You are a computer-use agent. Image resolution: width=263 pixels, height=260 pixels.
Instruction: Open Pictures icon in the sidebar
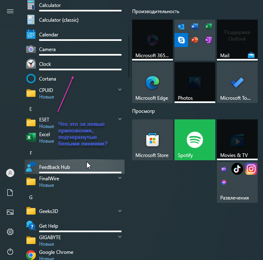click(10, 212)
